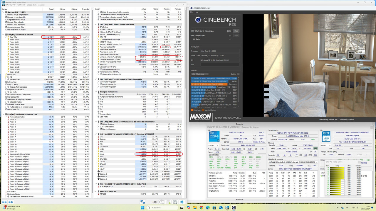The image size is (376, 211).
Task: Select Límite de potencia PL1 (Static) row
Action: [139, 57]
